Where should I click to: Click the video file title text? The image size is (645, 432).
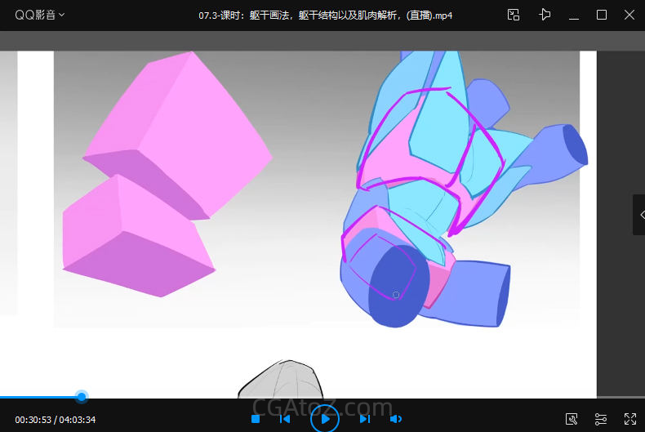point(325,16)
